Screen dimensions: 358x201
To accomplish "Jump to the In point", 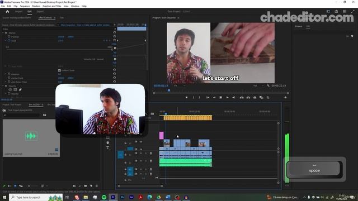I will tap(208, 98).
